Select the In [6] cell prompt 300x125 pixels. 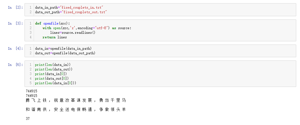(x=15, y=65)
